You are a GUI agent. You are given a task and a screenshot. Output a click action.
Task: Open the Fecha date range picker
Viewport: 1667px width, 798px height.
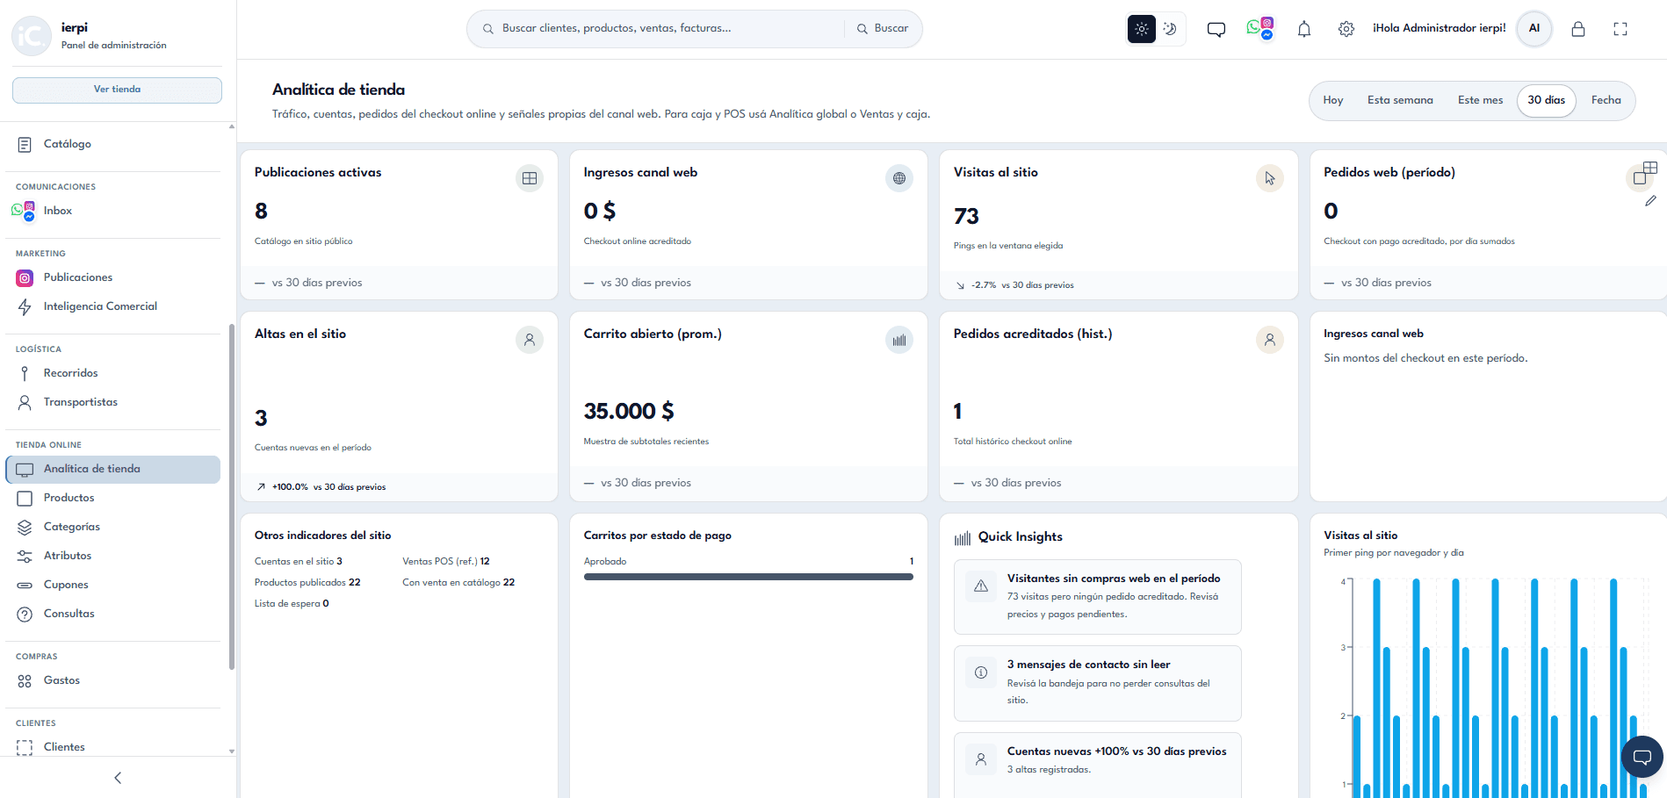[x=1606, y=100]
